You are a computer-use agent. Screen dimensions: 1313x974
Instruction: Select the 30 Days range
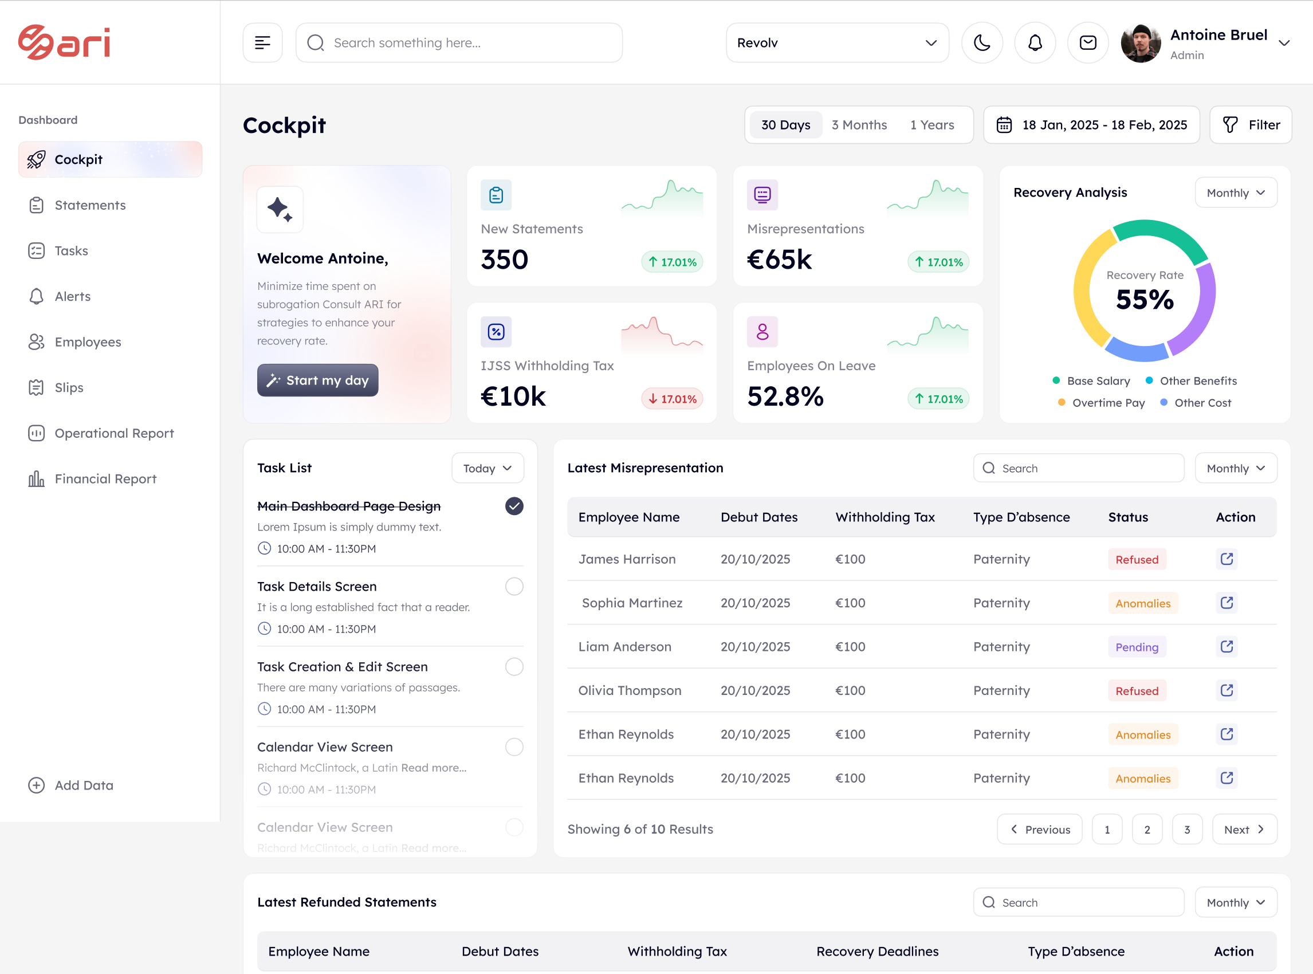tap(785, 125)
